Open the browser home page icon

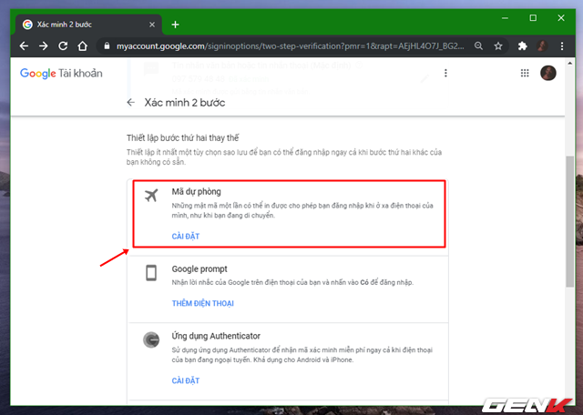point(82,46)
